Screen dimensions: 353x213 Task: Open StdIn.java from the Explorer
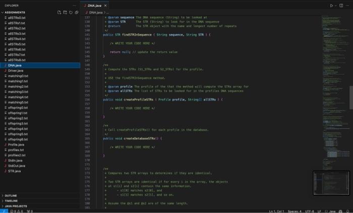pos(15,161)
